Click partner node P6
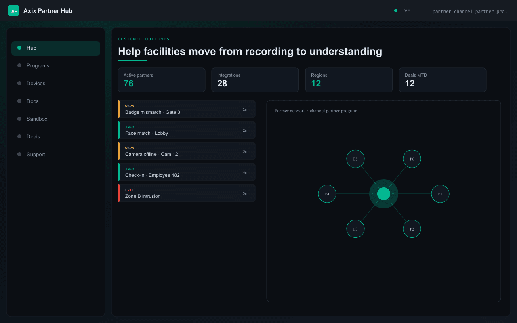The width and height of the screenshot is (517, 323). [412, 159]
